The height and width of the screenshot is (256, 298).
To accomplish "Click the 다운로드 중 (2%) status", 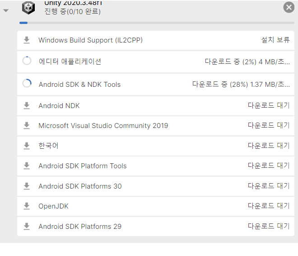I will click(247, 62).
